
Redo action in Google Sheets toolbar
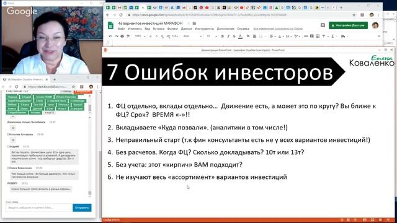click(x=117, y=37)
